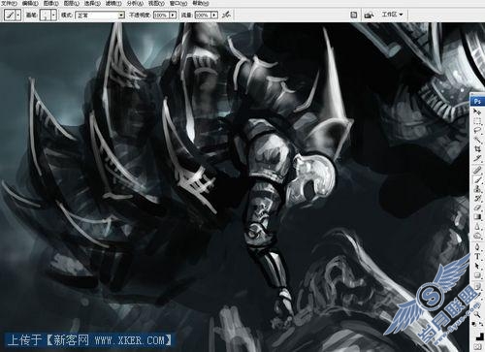Open the 窗口 Window menu
This screenshot has width=485, height=352.
[178, 3]
